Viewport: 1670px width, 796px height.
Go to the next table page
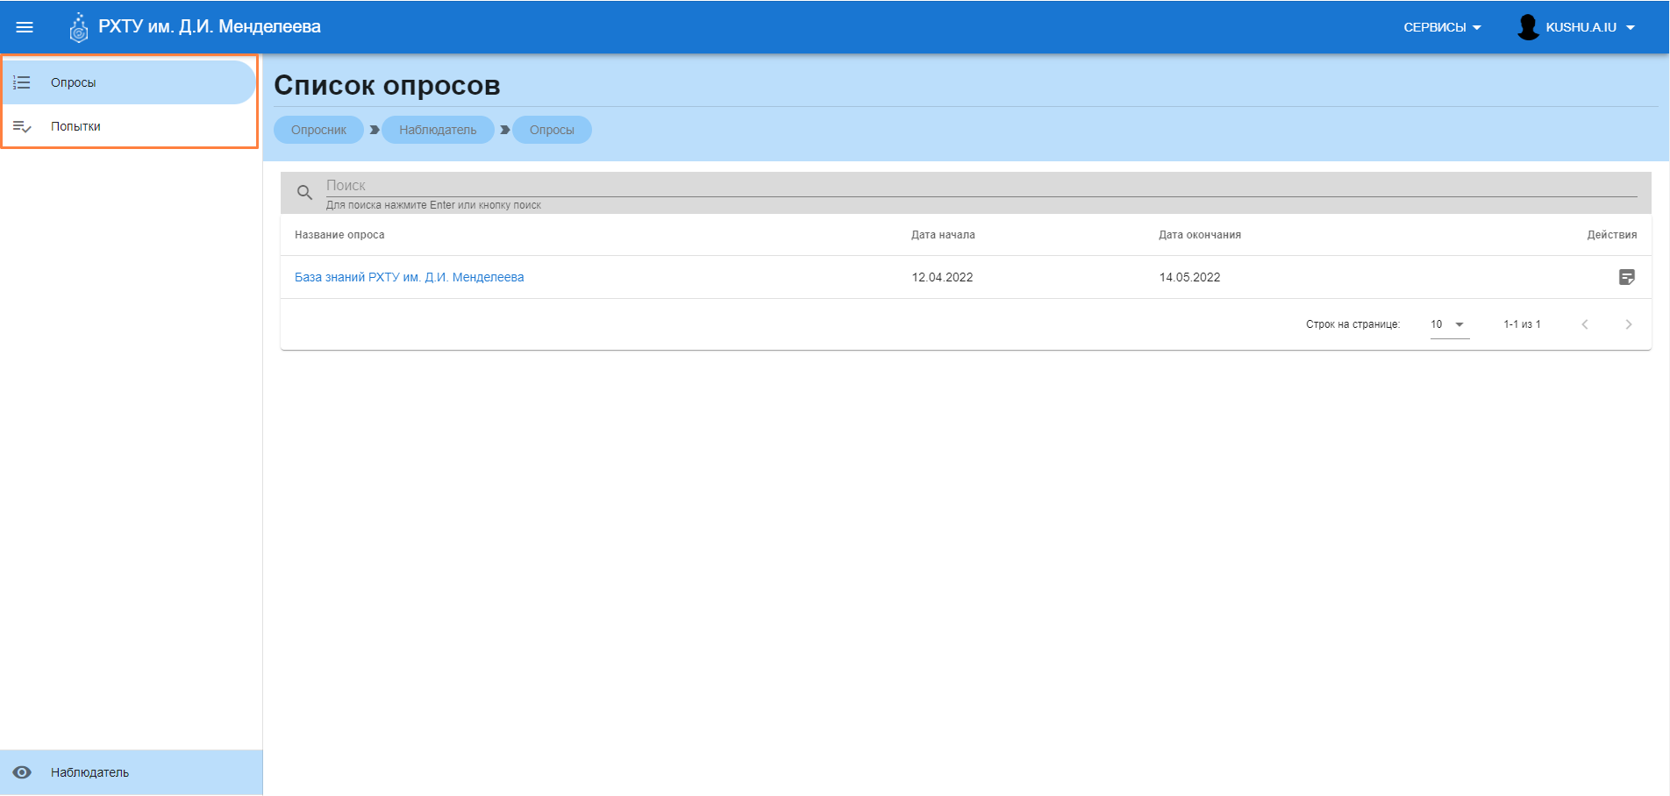(1628, 324)
